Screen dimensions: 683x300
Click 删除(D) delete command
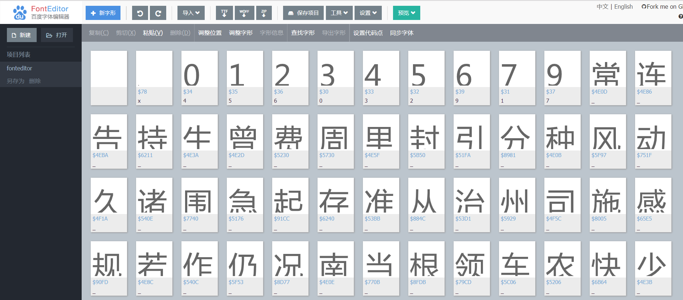point(180,33)
